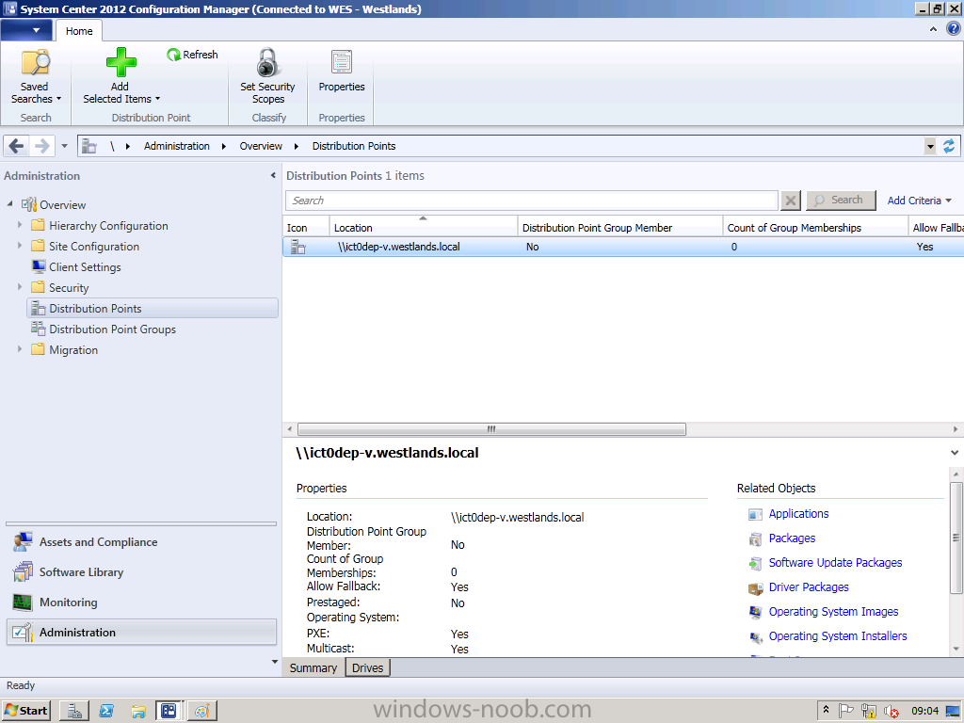Minimize the ribbon with caret
The image size is (964, 723).
tap(933, 29)
